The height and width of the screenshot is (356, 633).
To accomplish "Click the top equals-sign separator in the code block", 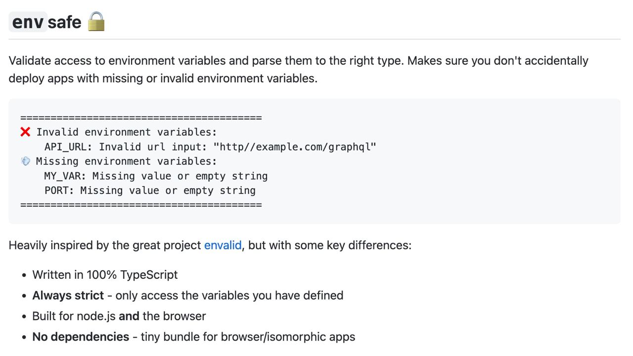I will [x=141, y=118].
